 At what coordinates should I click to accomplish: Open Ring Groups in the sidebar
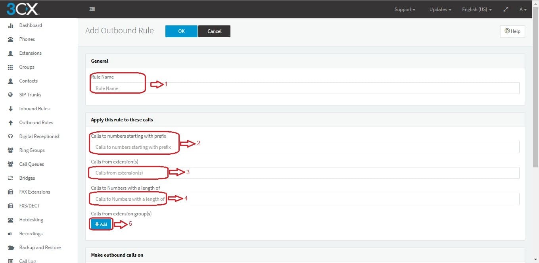tap(32, 150)
